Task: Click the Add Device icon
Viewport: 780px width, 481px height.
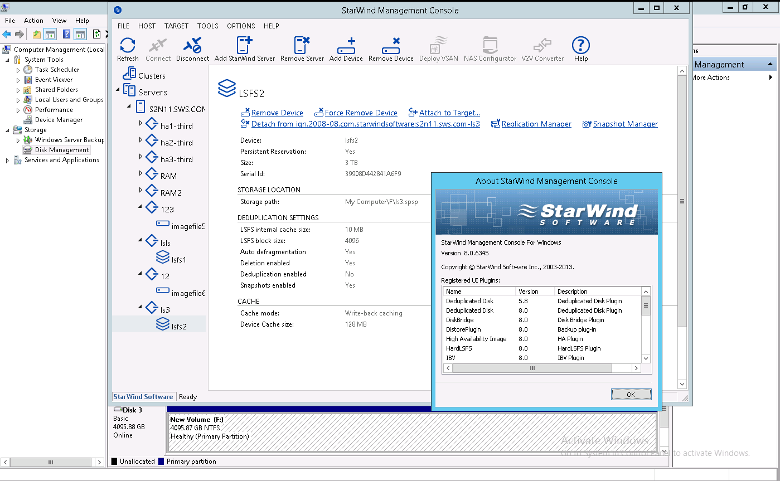Action: (346, 46)
